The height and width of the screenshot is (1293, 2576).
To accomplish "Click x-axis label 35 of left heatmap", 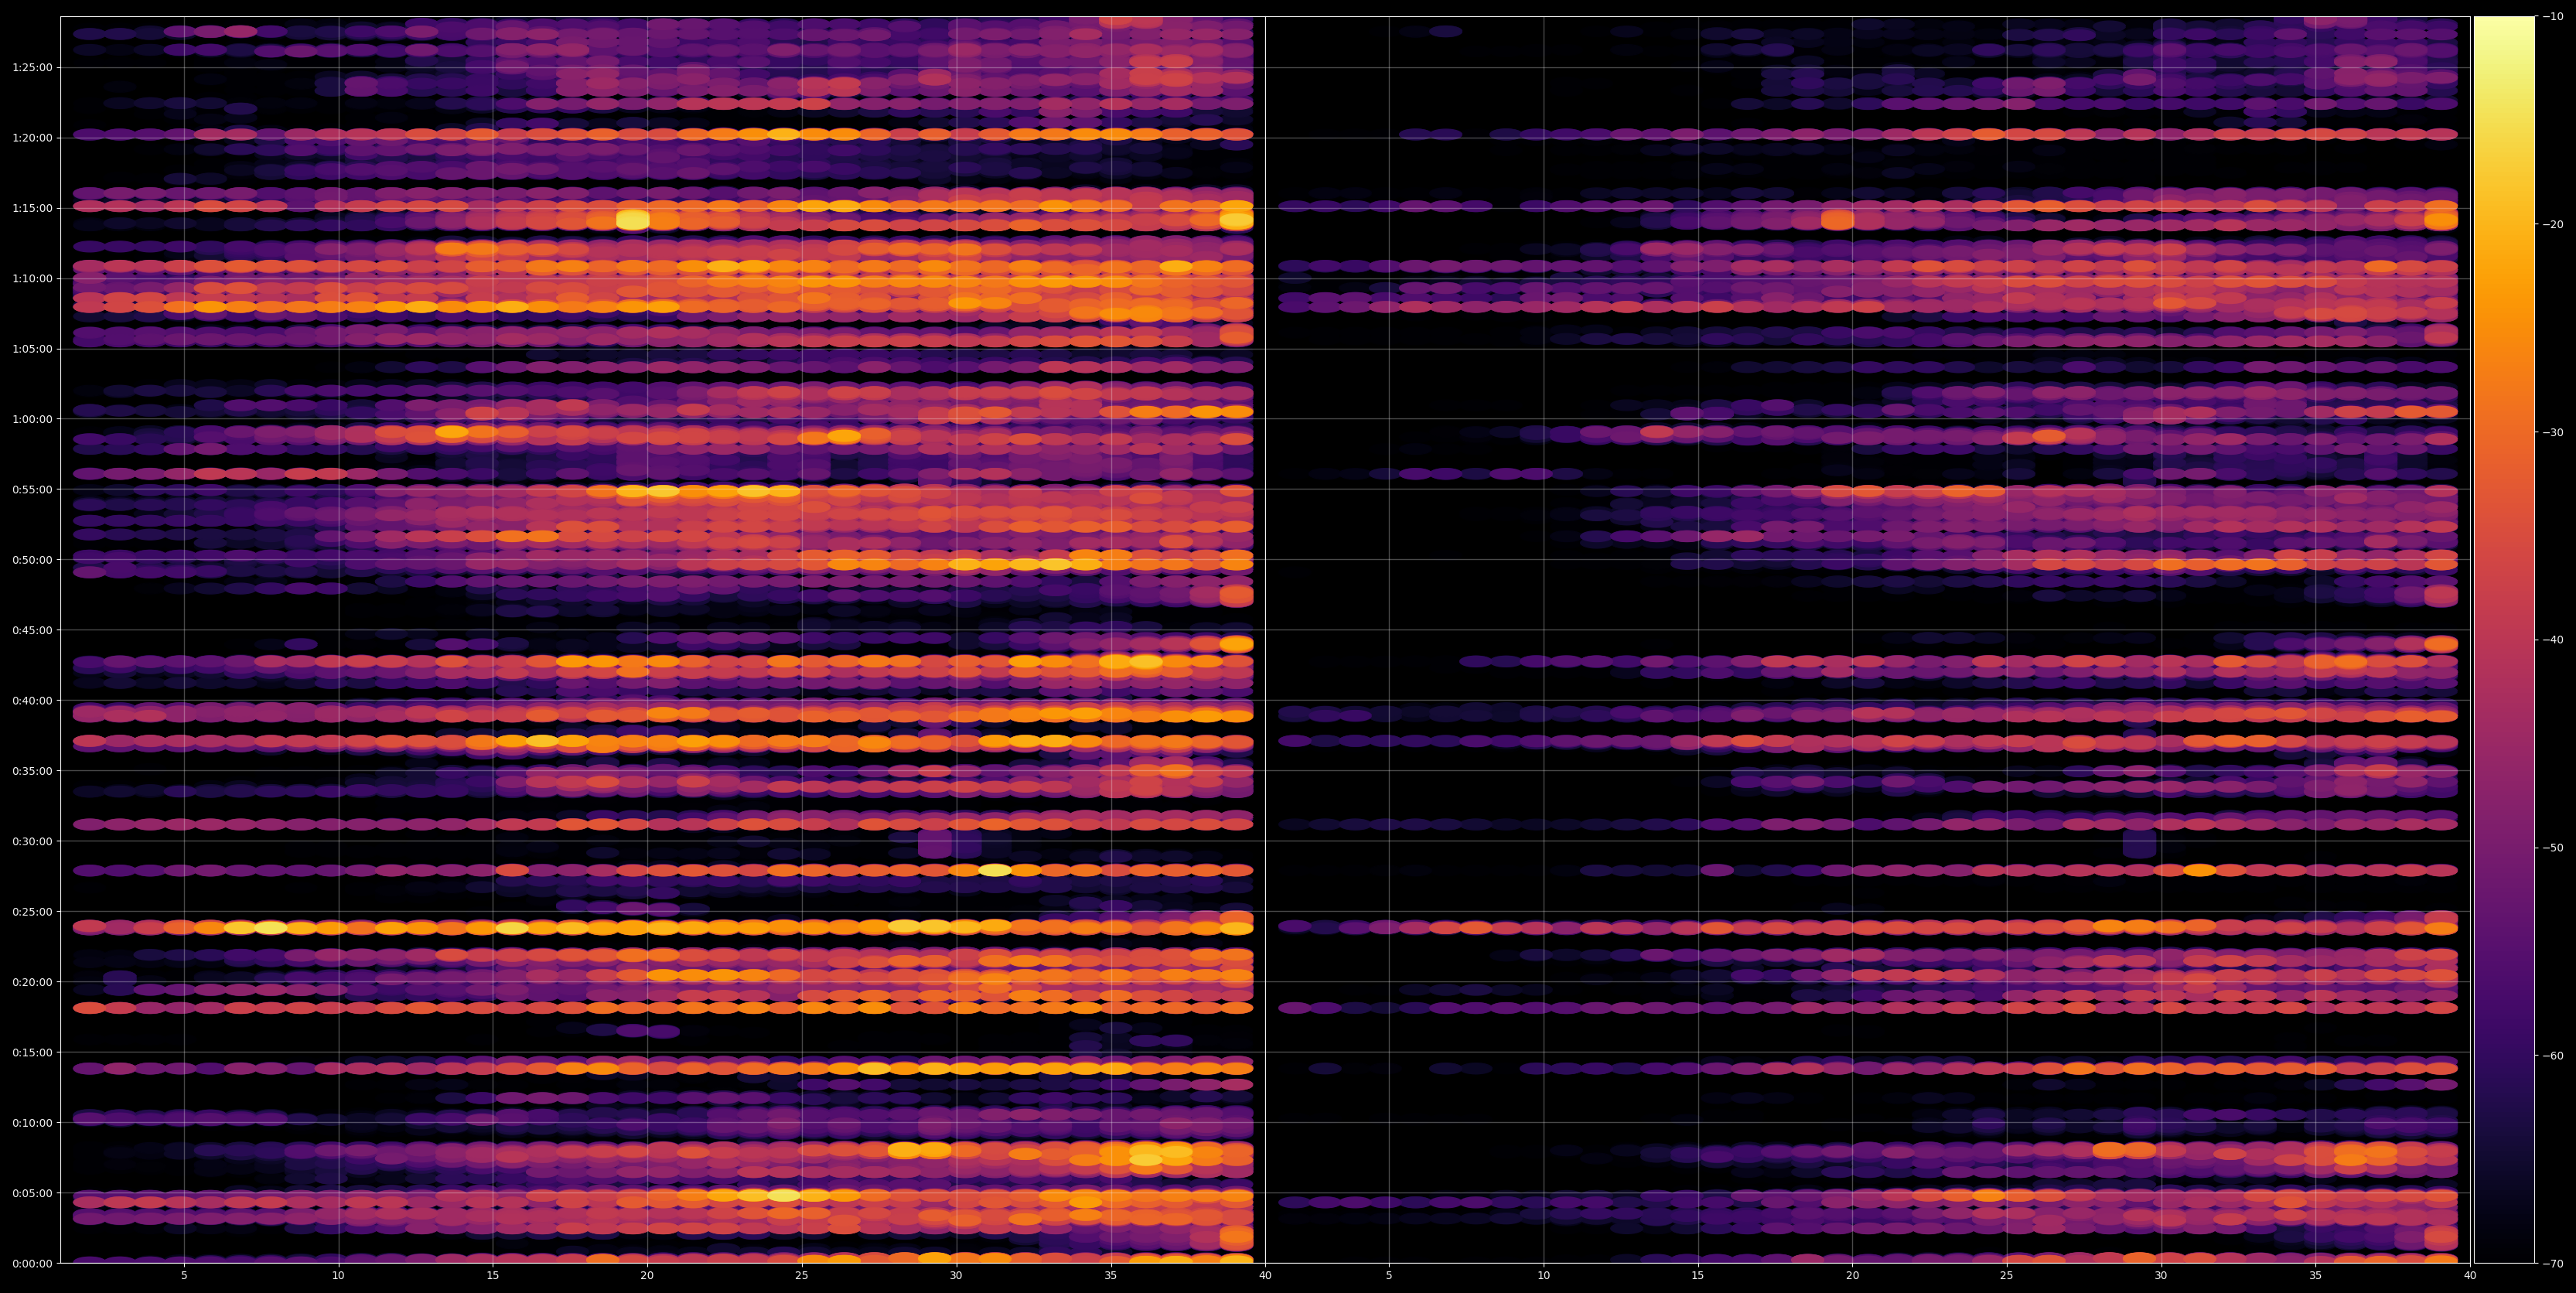I will point(1111,1276).
